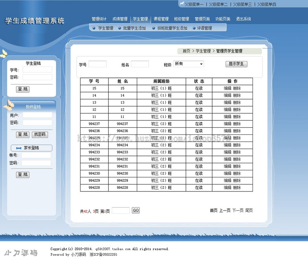Viewport: 308px width, 275px height.
Task: Edit student 994228
Action: point(228,188)
